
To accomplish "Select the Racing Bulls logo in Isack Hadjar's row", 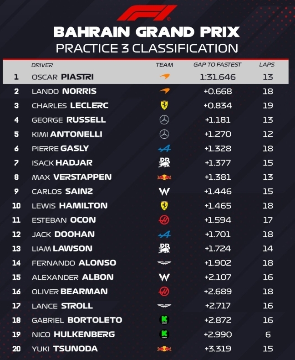I will [164, 162].
